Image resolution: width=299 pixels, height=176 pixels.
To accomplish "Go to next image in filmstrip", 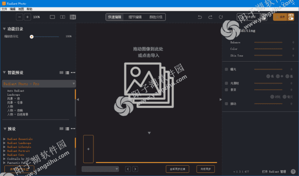I will (x=135, y=169).
